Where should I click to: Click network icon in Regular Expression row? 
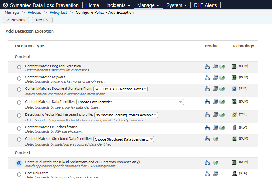pos(207,67)
